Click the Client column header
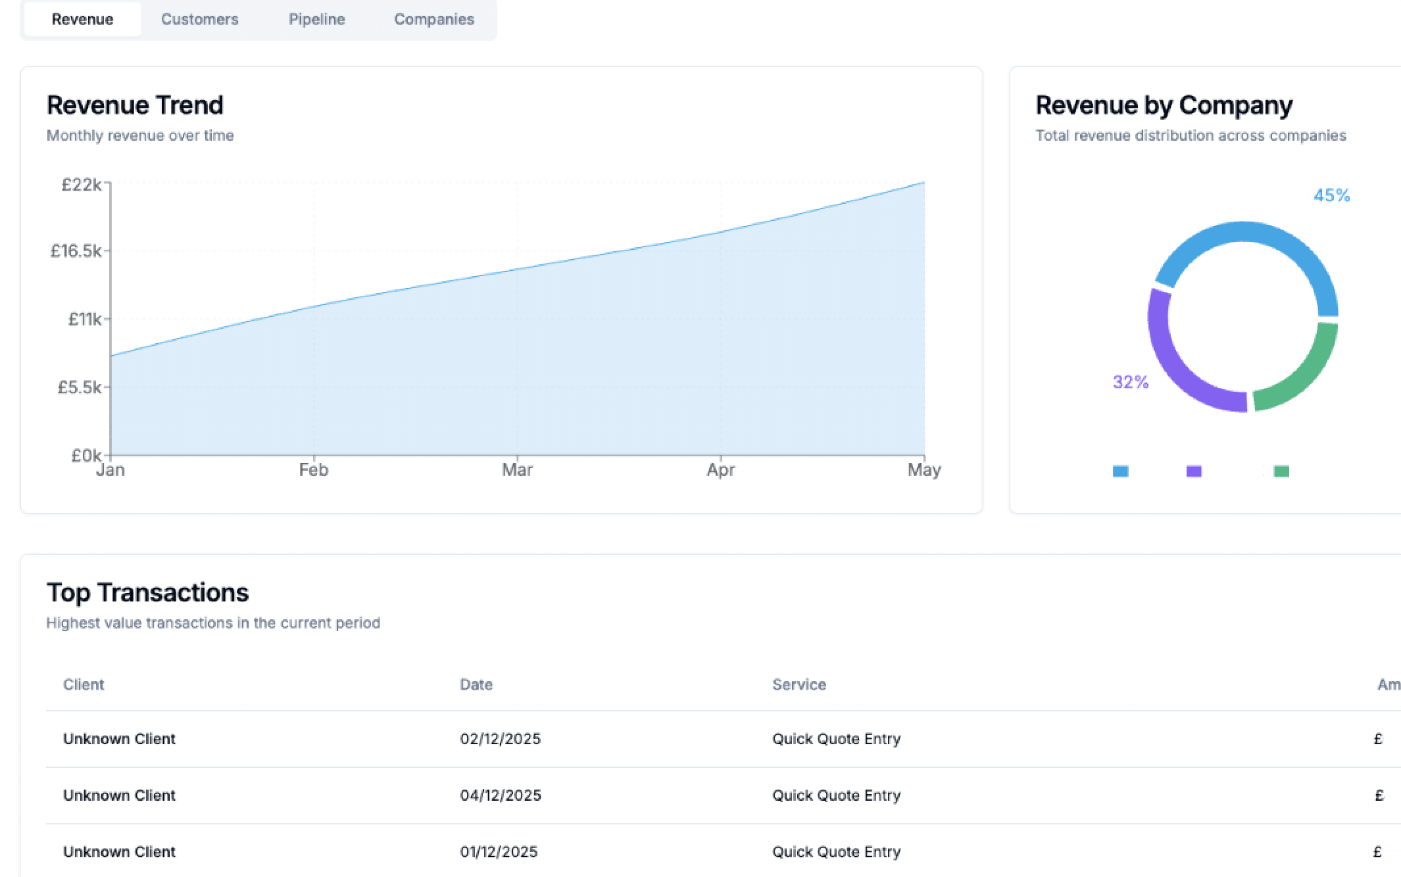The width and height of the screenshot is (1401, 877). point(84,684)
